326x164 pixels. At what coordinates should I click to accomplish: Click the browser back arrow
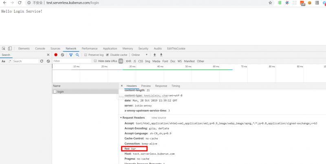pos(4,3)
